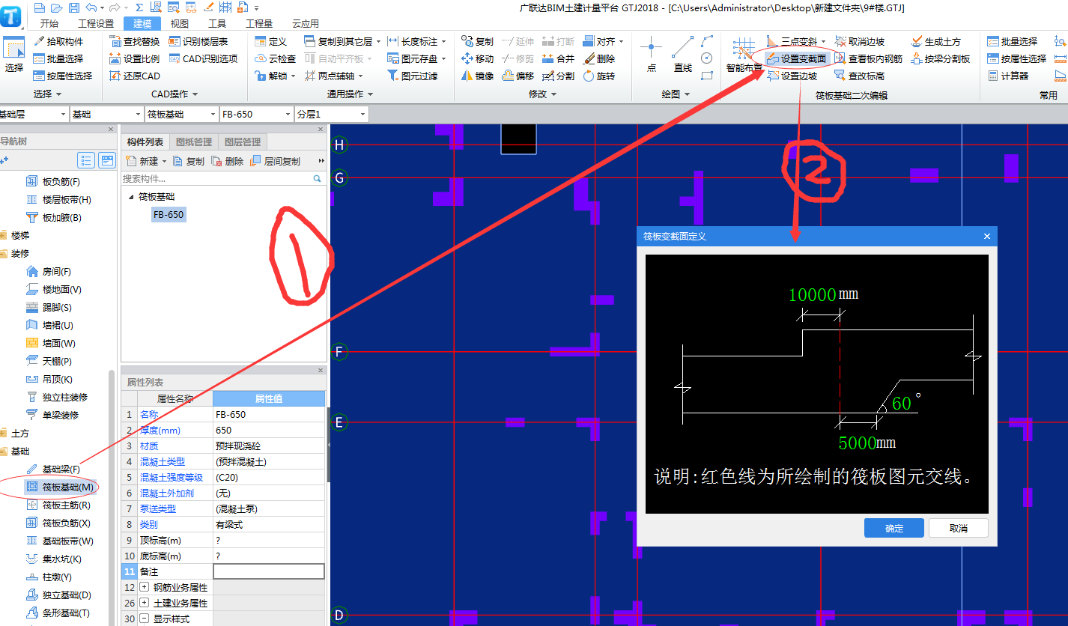Open the 基础 category dropdown

tap(106, 115)
